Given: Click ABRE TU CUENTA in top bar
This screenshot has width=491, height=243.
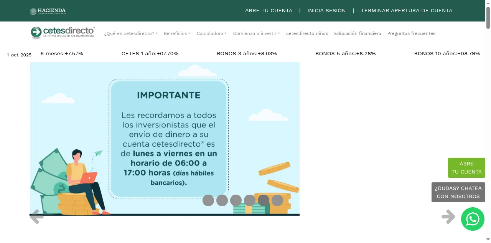Looking at the screenshot, I should pyautogui.click(x=269, y=11).
